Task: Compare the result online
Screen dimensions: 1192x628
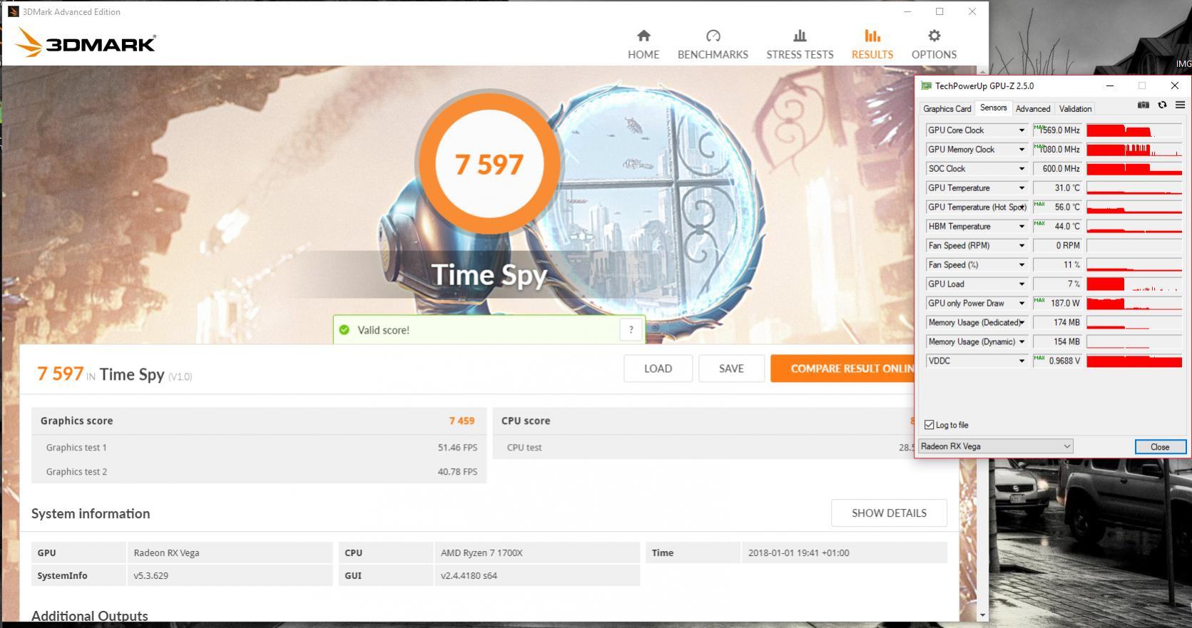Action: pos(842,369)
